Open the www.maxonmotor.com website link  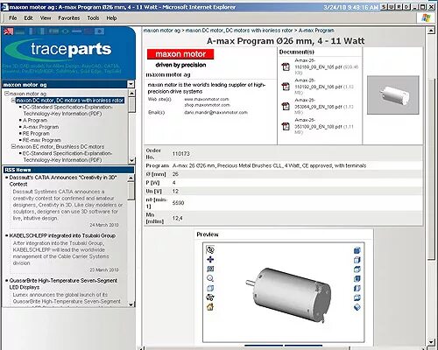(207, 99)
